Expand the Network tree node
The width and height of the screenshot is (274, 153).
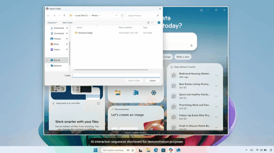48,66
